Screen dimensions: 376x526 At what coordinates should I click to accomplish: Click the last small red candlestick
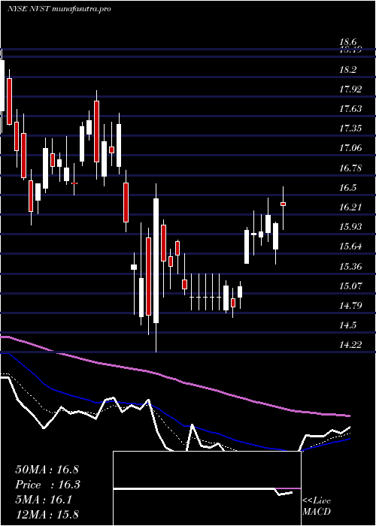tap(283, 204)
